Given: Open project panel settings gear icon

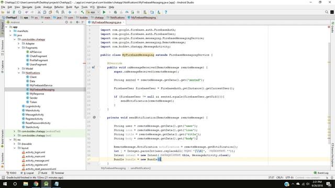Looking at the screenshot, I should click(x=77, y=22).
